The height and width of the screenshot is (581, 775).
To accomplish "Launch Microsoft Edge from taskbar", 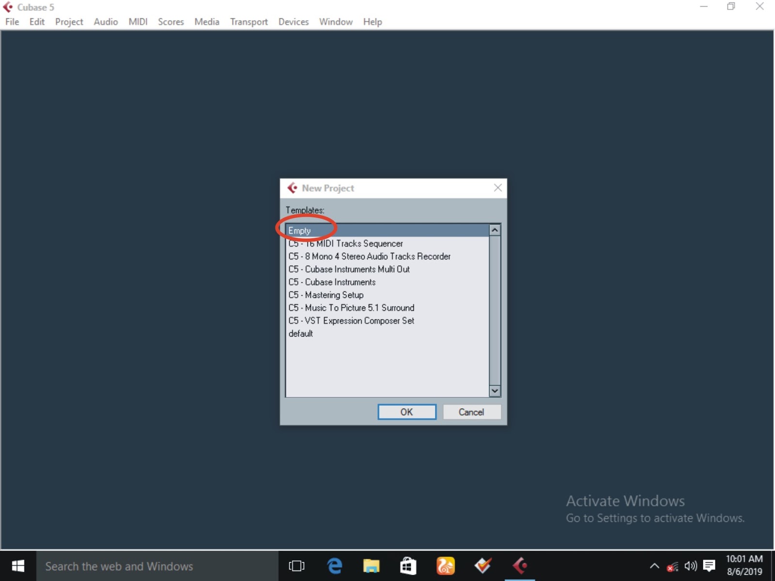I will click(x=334, y=566).
